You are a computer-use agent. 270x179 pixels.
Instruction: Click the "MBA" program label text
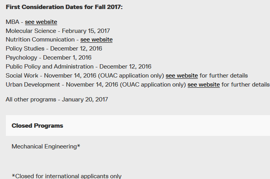[x=12, y=22]
